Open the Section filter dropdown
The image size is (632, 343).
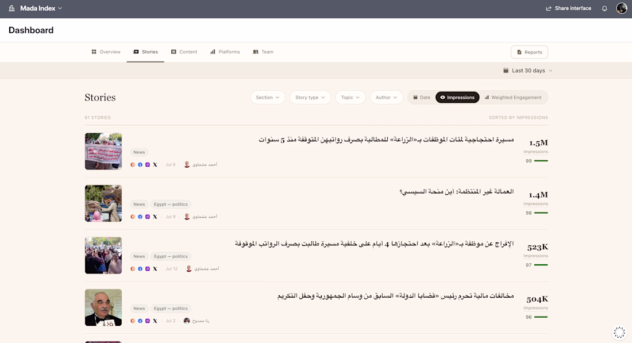pos(268,98)
